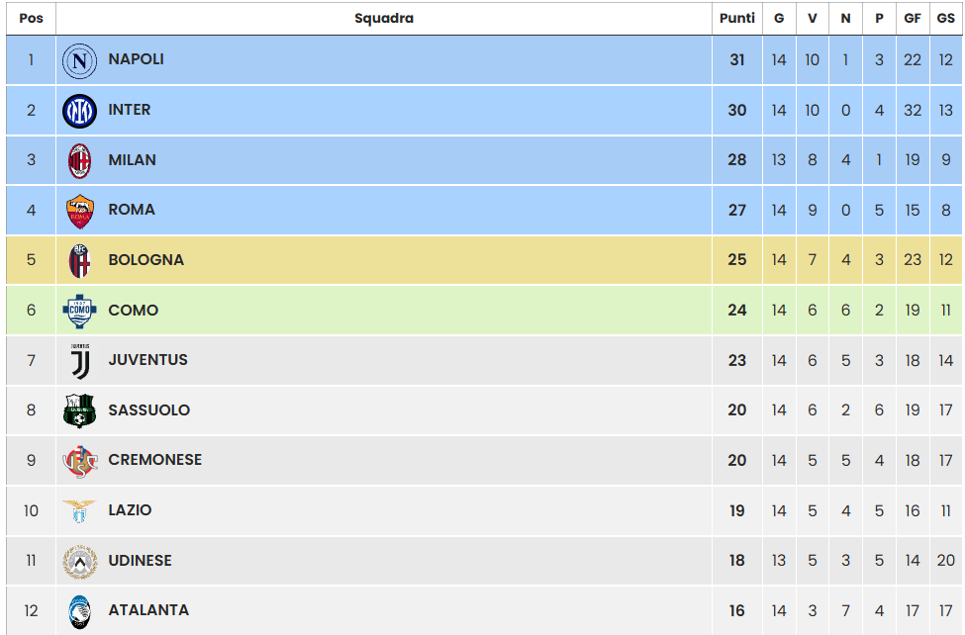
Task: Select the CREMONESE team name
Action: tap(154, 460)
